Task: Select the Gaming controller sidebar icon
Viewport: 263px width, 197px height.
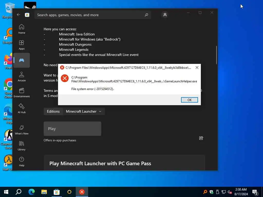Action: (x=22, y=60)
